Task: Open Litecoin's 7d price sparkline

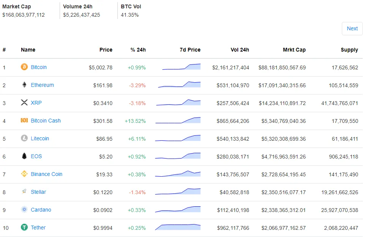Action: point(178,138)
